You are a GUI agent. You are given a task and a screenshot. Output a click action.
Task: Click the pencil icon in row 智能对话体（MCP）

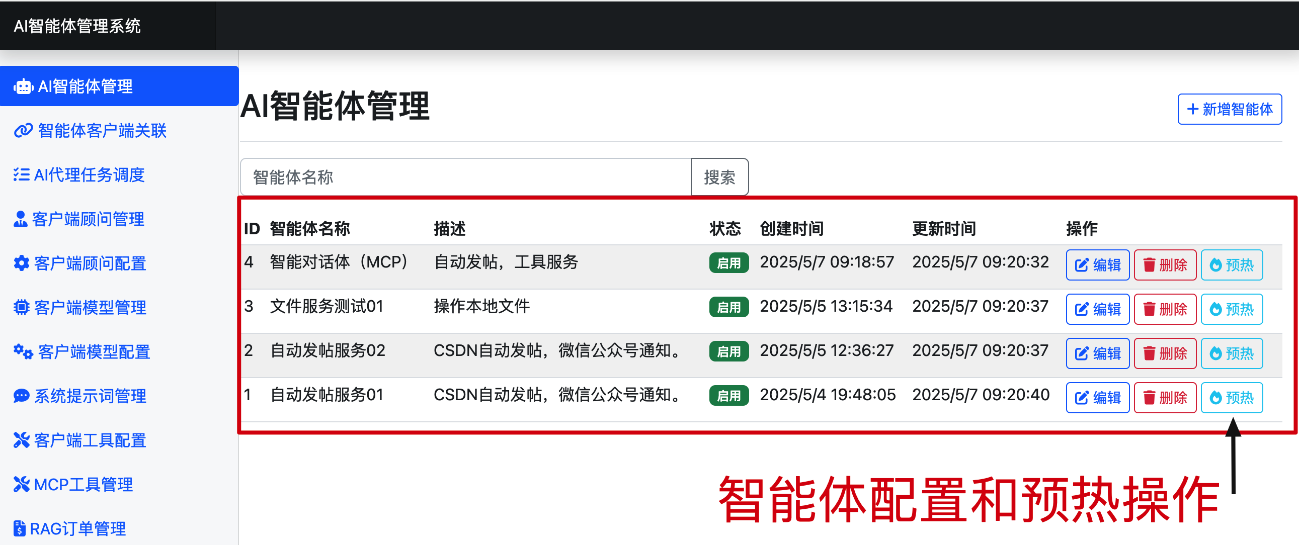(1082, 265)
